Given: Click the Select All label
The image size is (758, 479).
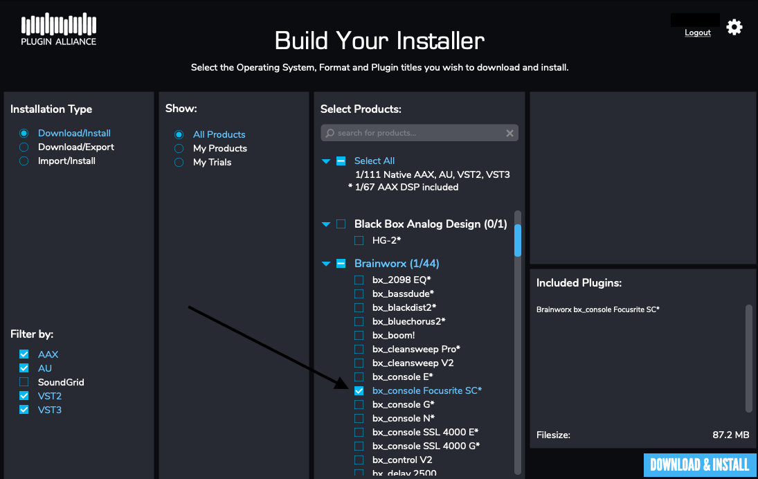Looking at the screenshot, I should pos(375,161).
